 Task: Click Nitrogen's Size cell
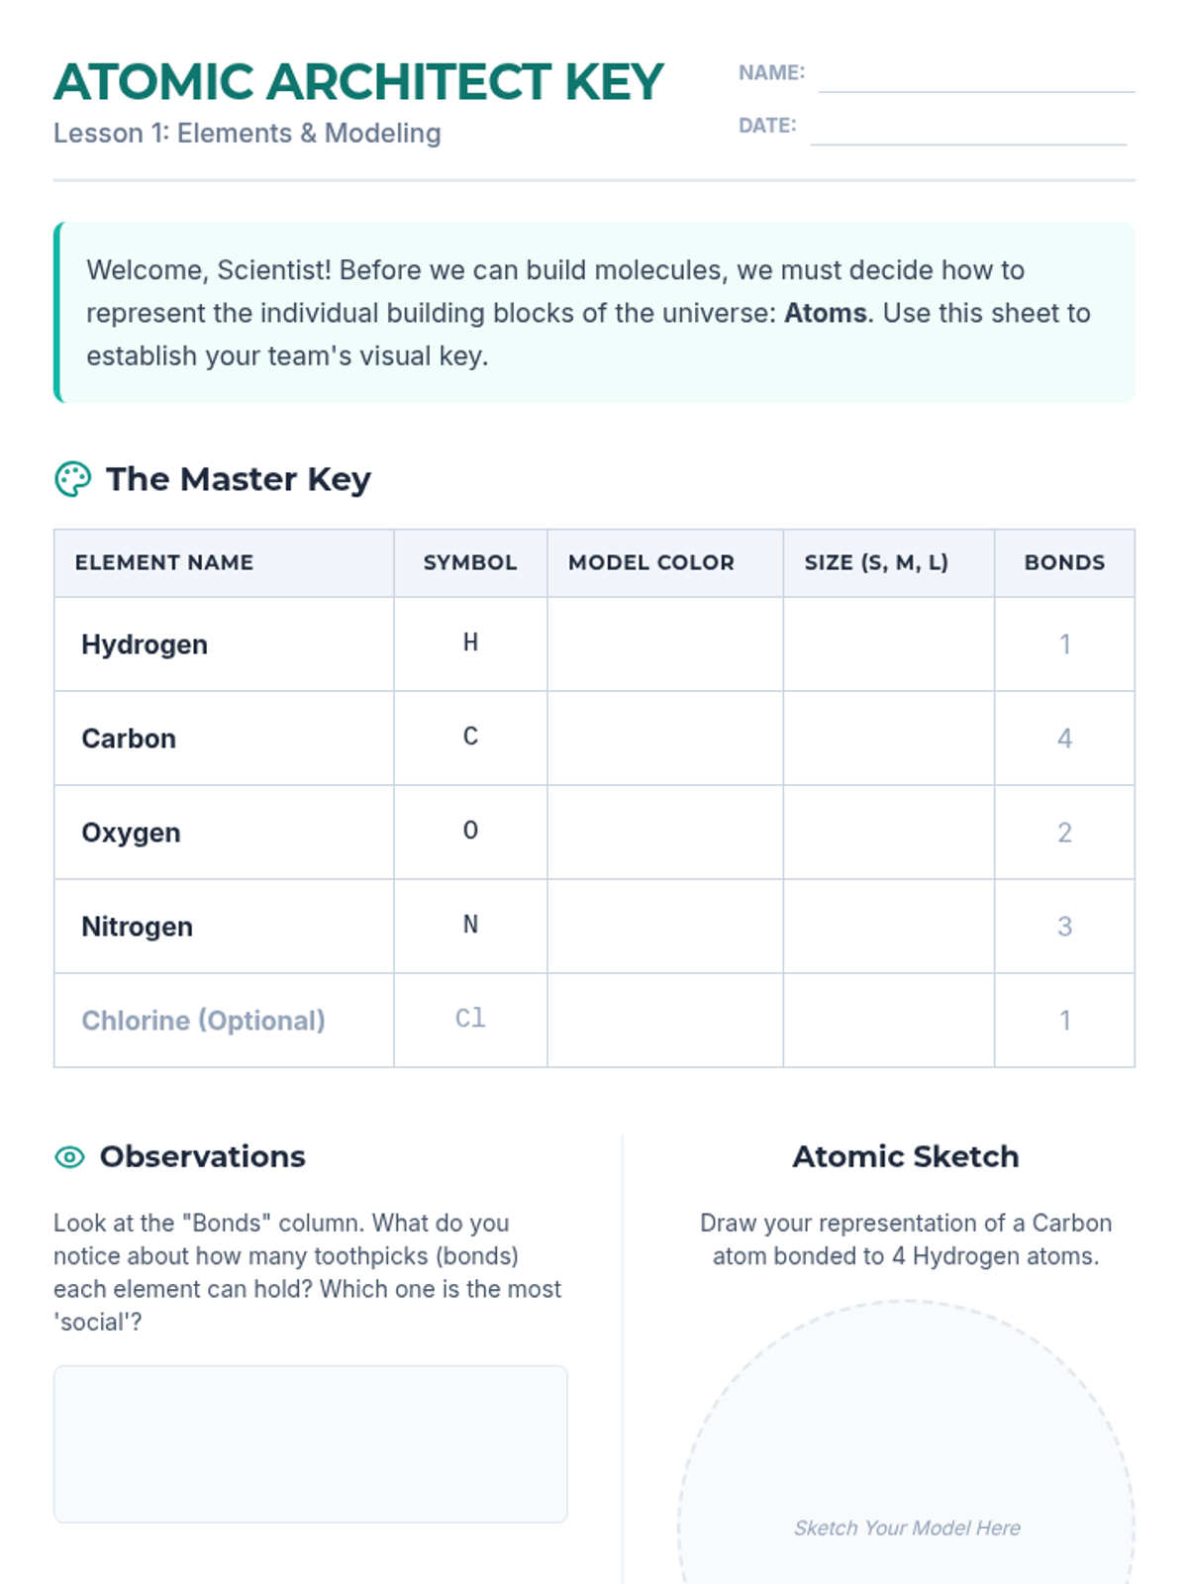coord(888,926)
